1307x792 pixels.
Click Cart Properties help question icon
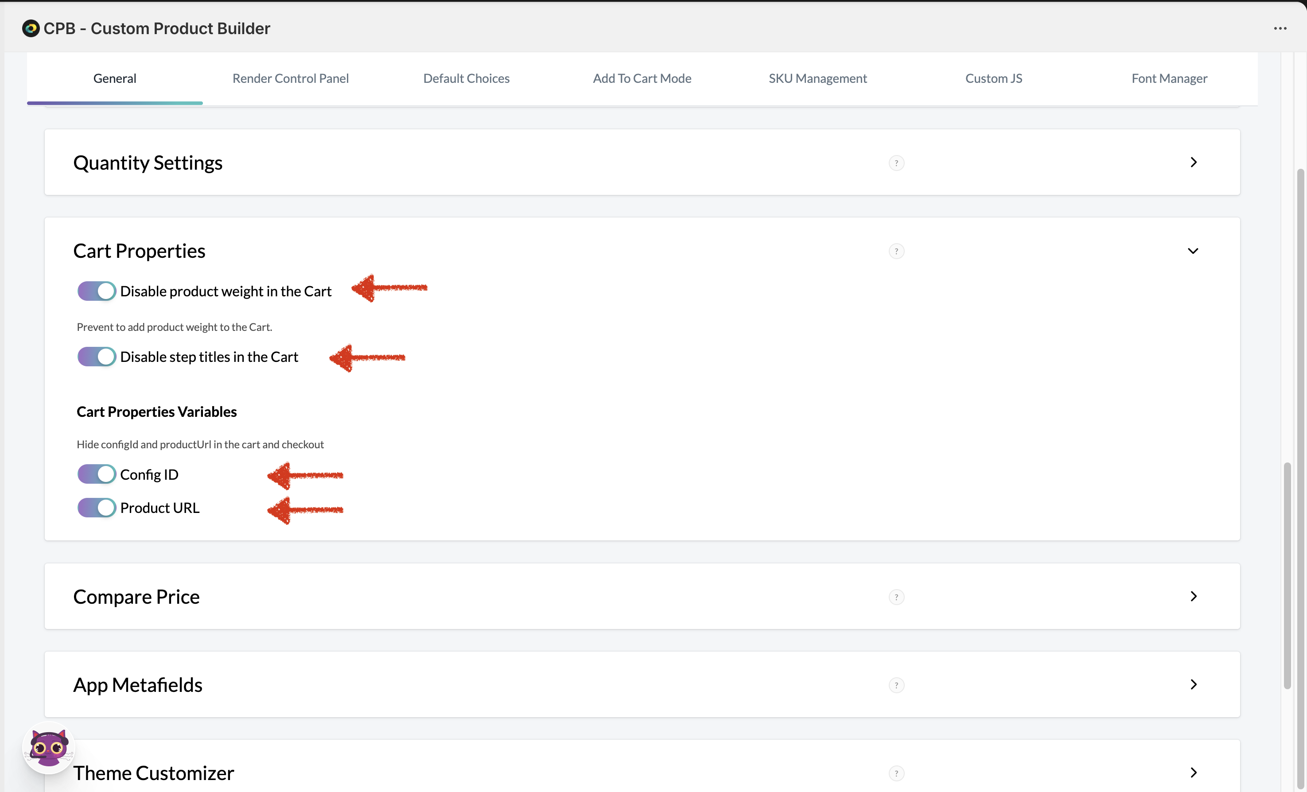click(896, 251)
